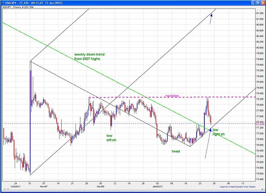The image size is (266, 193).
Task: Select the green 'head' annotation
Action: tap(176, 151)
